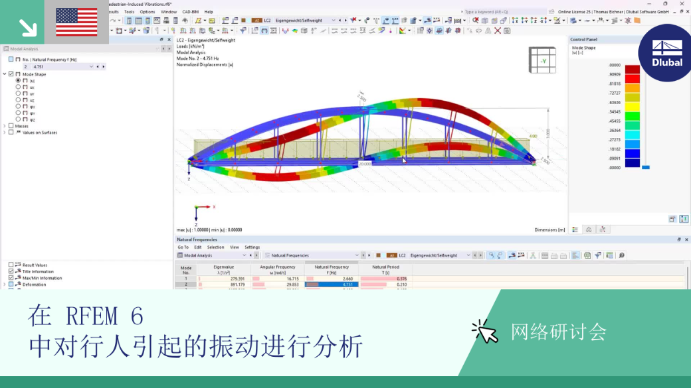Image resolution: width=691 pixels, height=388 pixels.
Task: Uncheck the Mode Shape checkbox
Action: (x=11, y=74)
